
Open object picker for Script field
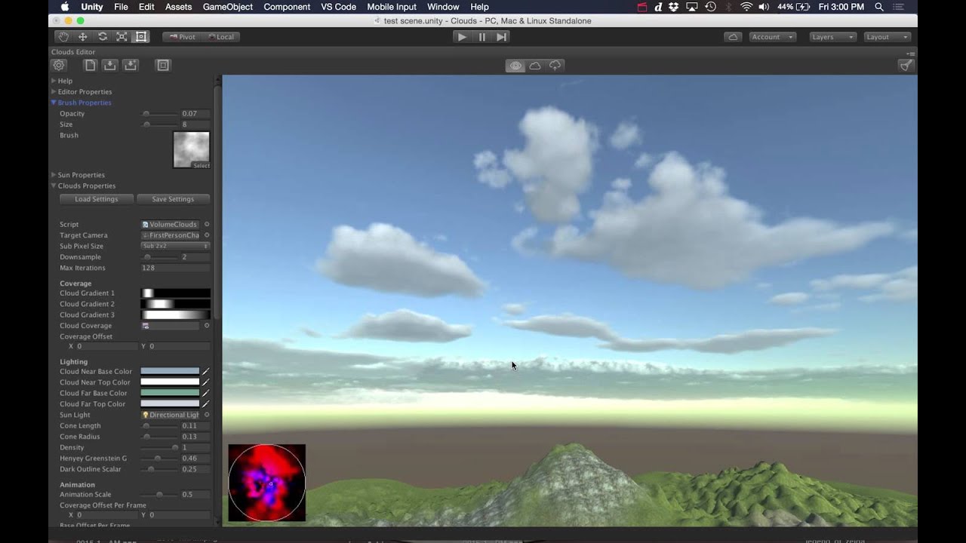(x=207, y=224)
